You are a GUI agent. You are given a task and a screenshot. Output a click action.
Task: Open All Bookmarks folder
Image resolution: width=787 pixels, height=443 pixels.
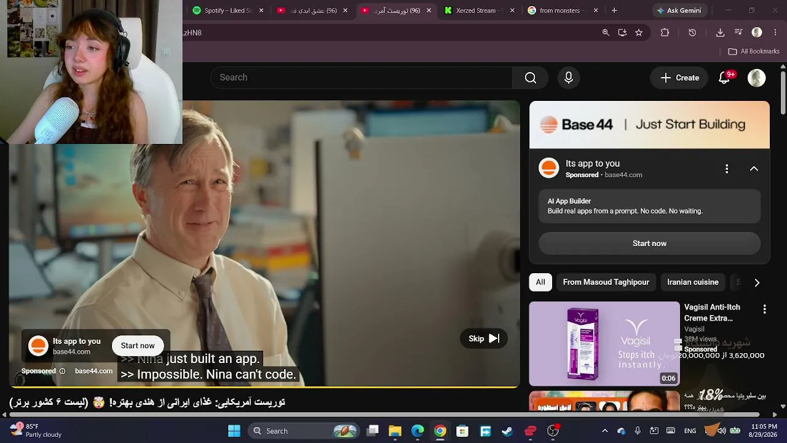coord(754,51)
